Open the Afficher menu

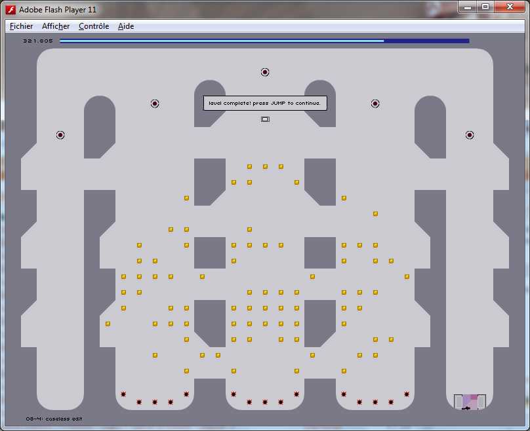pos(56,26)
